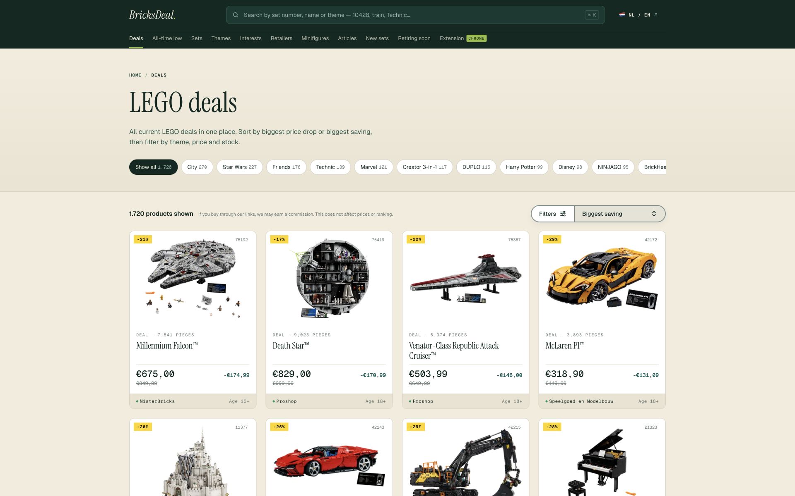Screen dimensions: 795x496
Task: Open the grand piano set 21323 image
Action: click(602, 462)
